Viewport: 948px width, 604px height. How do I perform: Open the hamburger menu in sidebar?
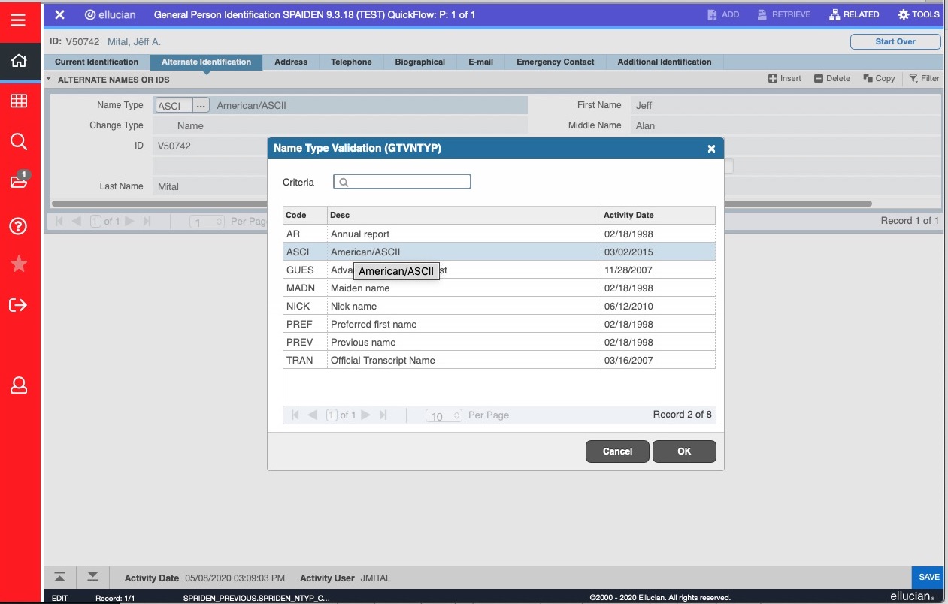click(x=19, y=20)
